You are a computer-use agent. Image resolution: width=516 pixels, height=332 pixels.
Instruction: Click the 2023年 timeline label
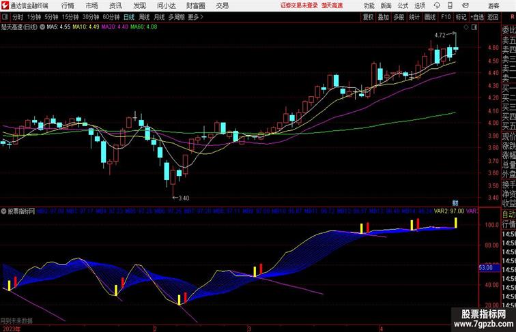[10, 329]
